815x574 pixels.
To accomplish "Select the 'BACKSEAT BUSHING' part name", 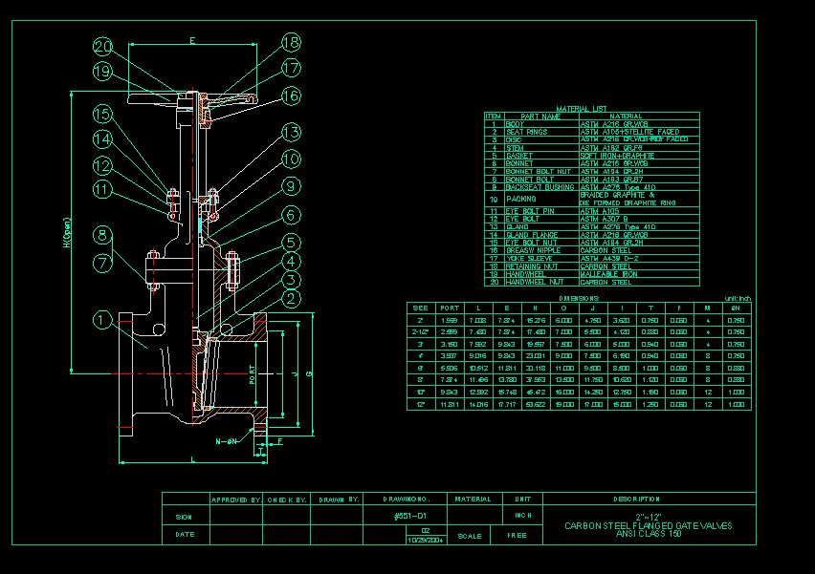I will tap(540, 187).
